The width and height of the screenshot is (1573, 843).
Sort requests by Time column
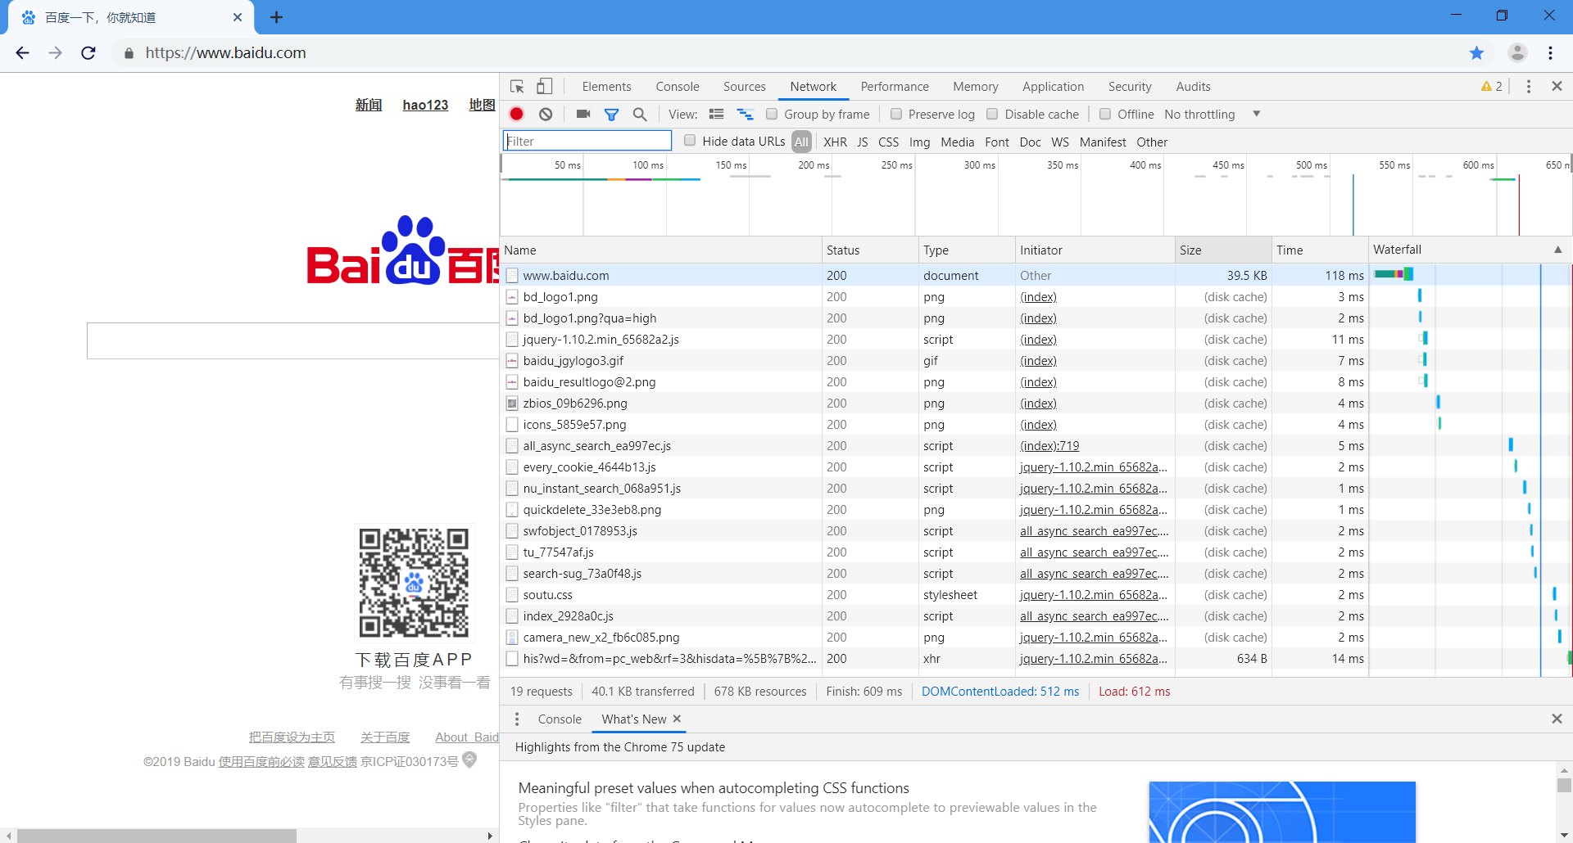coord(1320,250)
